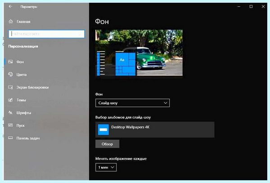The width and height of the screenshot is (270, 183).
Task: Return to Главная settings home
Action: pos(46,22)
